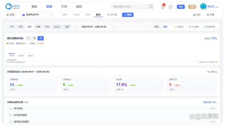Open AI 报表
Screen dimensions: 225x127
point(194,27)
